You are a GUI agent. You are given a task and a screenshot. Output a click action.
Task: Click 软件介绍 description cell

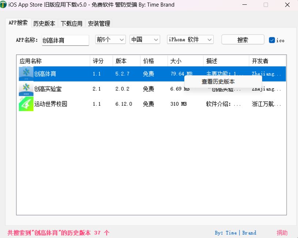pos(223,104)
